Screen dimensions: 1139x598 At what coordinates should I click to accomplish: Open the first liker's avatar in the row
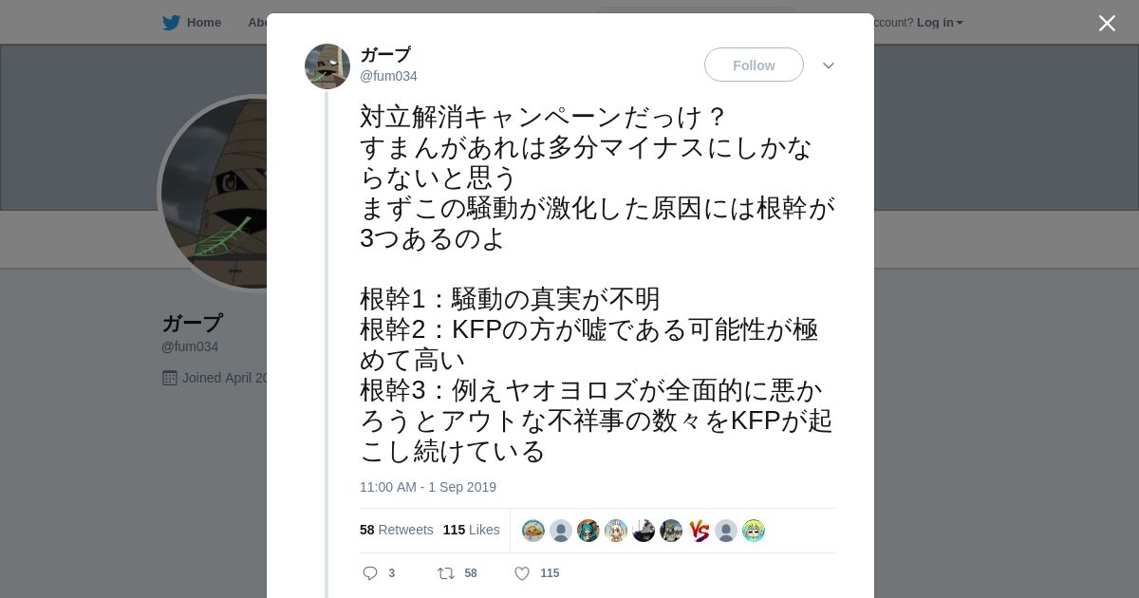point(533,531)
